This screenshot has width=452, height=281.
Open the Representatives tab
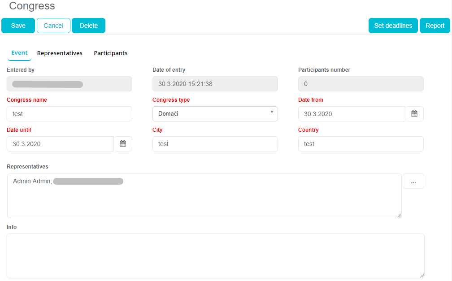point(60,53)
